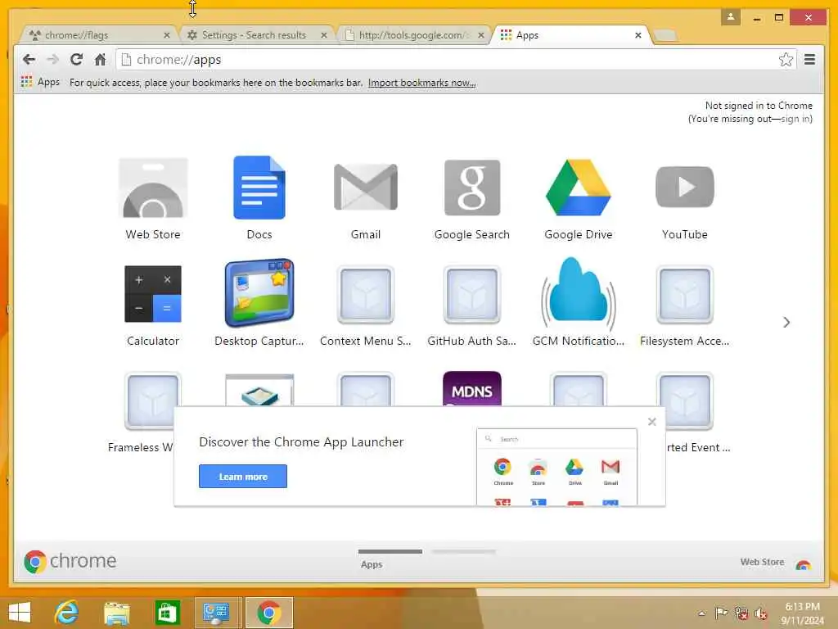Dismiss the App Launcher promo
The image size is (838, 629).
[x=652, y=422]
